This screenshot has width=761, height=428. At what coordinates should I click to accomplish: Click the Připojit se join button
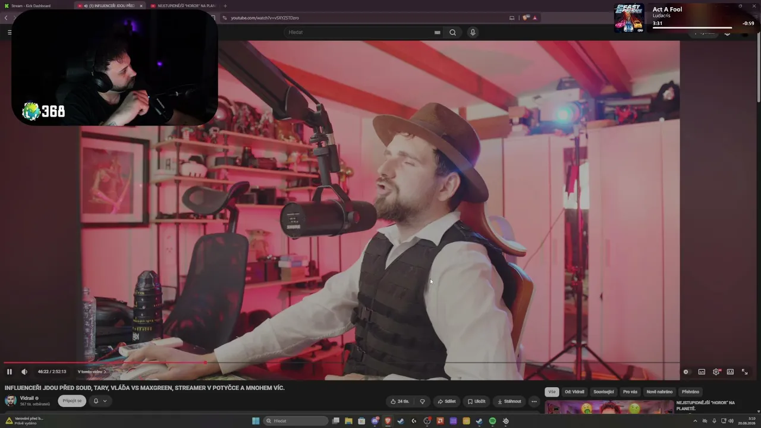[72, 401]
